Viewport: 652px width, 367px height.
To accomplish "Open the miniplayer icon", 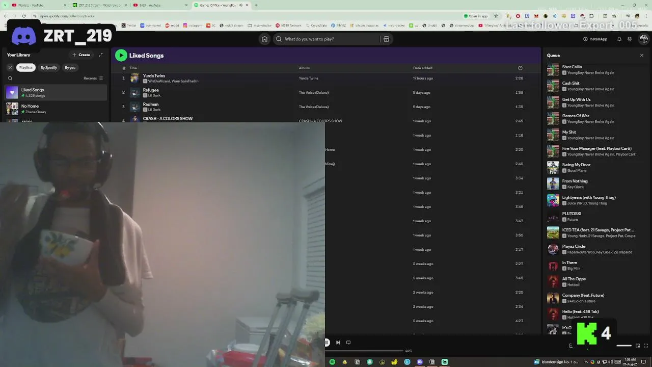I will (638, 346).
